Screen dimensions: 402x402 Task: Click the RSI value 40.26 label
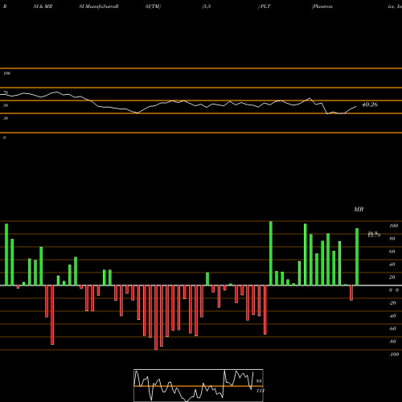pyautogui.click(x=370, y=105)
